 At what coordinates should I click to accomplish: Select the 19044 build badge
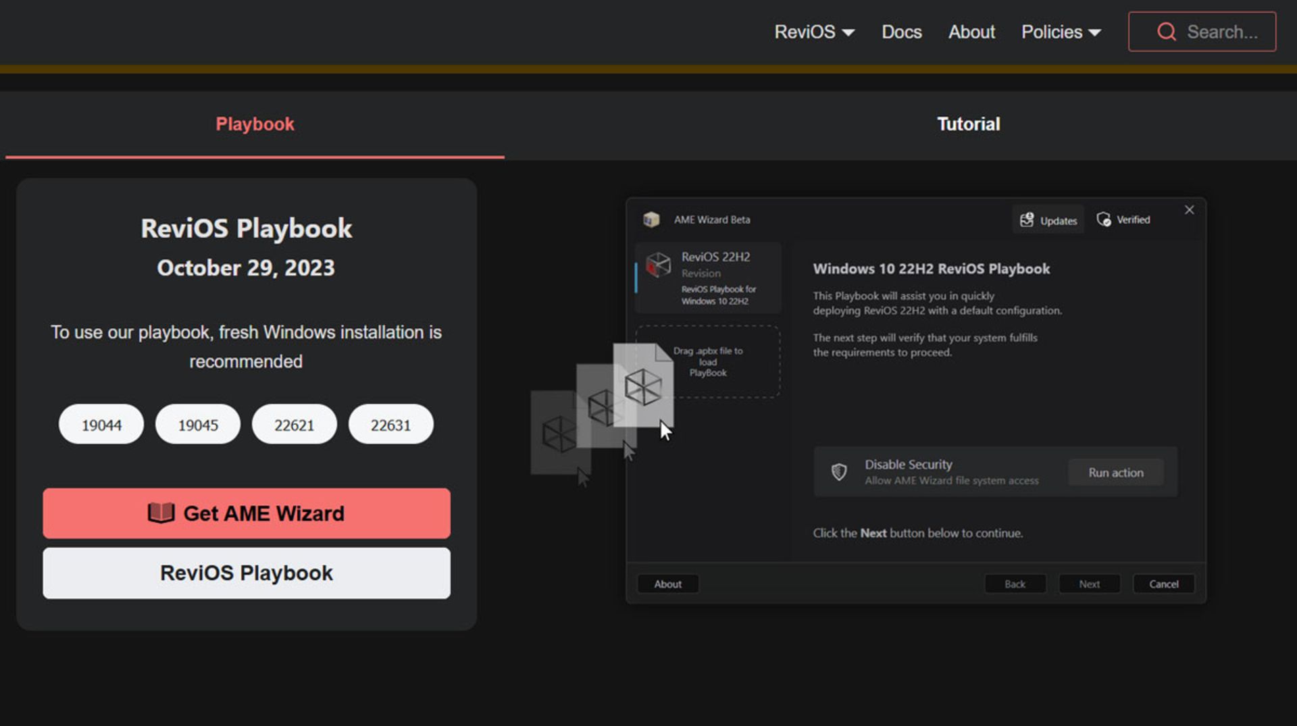click(x=101, y=424)
